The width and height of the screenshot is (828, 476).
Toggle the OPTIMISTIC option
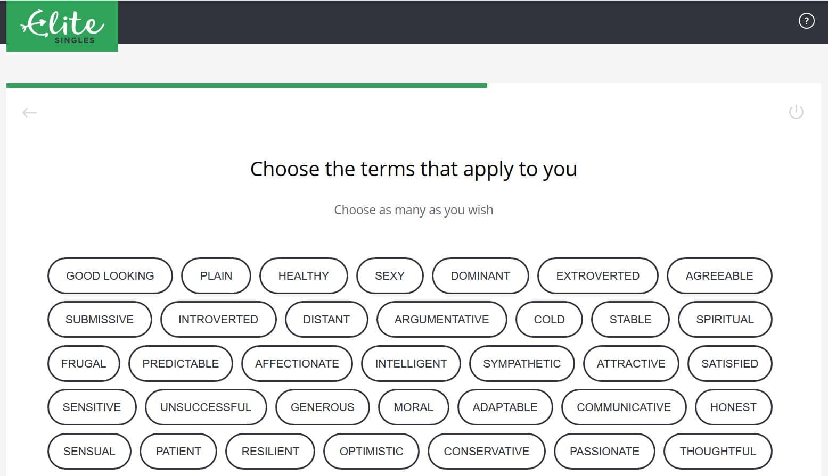click(x=371, y=451)
